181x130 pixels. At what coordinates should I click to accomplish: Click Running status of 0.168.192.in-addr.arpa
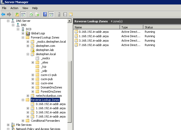[150, 32]
